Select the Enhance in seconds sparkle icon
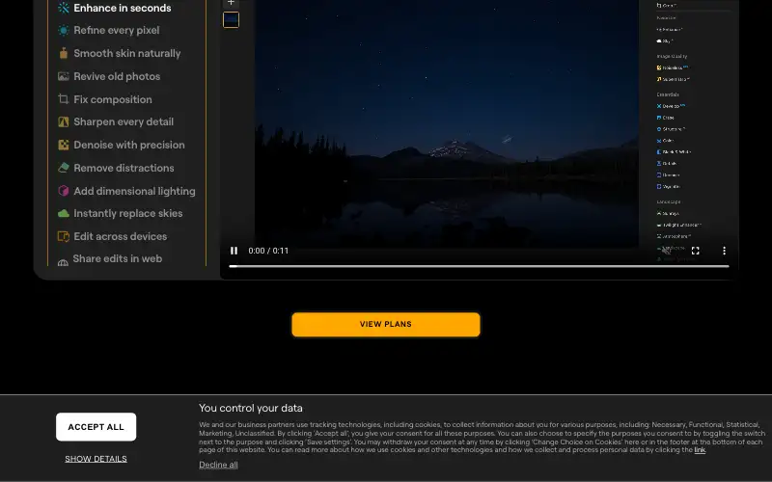772x482 pixels. (64, 8)
